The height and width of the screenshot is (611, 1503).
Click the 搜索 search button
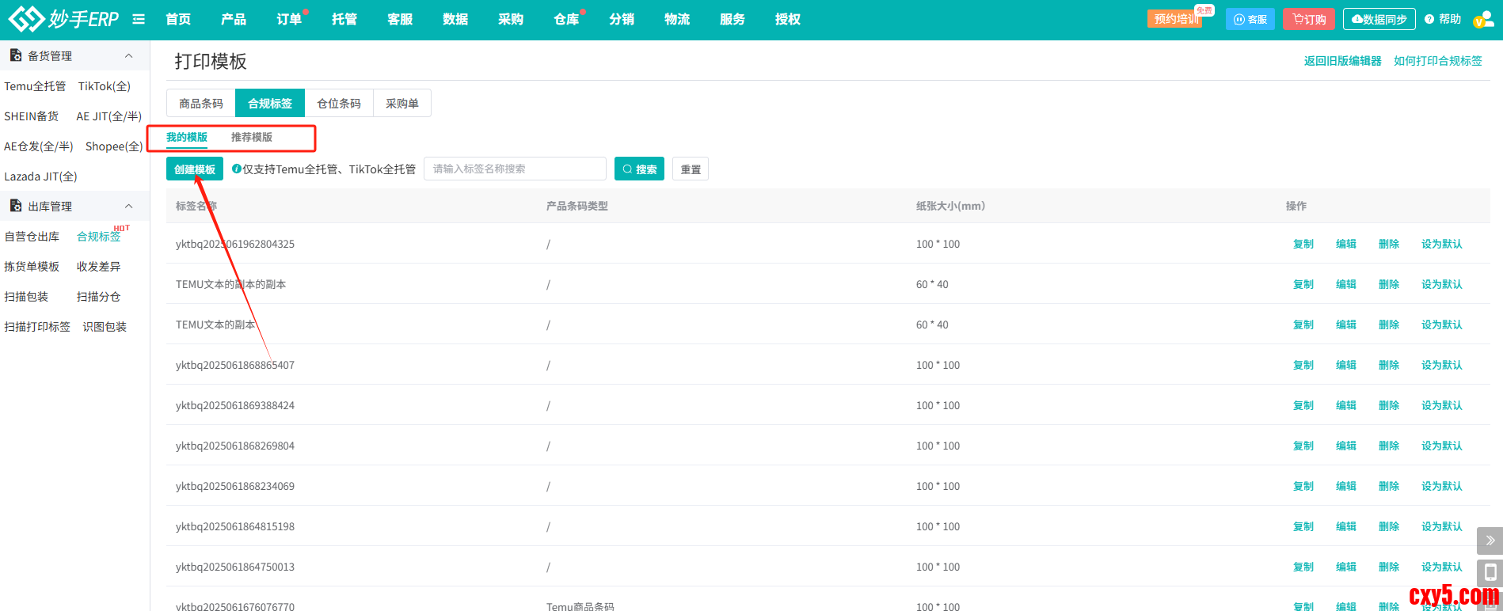pyautogui.click(x=639, y=169)
